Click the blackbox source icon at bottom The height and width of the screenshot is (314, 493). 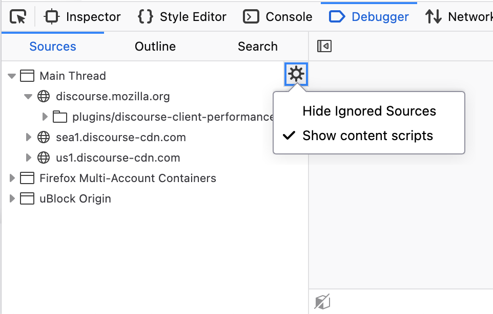[x=322, y=302]
